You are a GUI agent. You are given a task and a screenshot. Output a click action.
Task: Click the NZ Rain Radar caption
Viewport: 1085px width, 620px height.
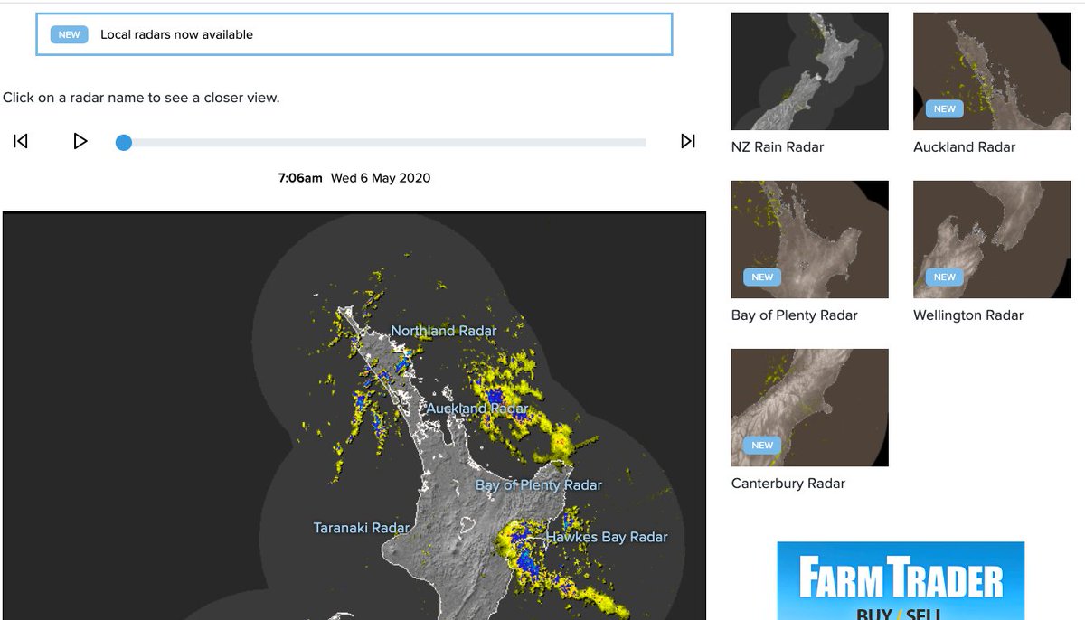(x=778, y=147)
